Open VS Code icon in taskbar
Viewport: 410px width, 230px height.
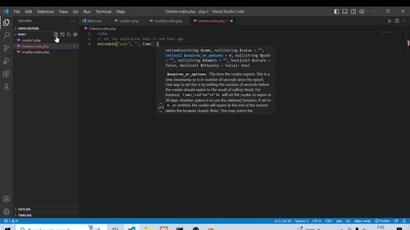(132, 229)
